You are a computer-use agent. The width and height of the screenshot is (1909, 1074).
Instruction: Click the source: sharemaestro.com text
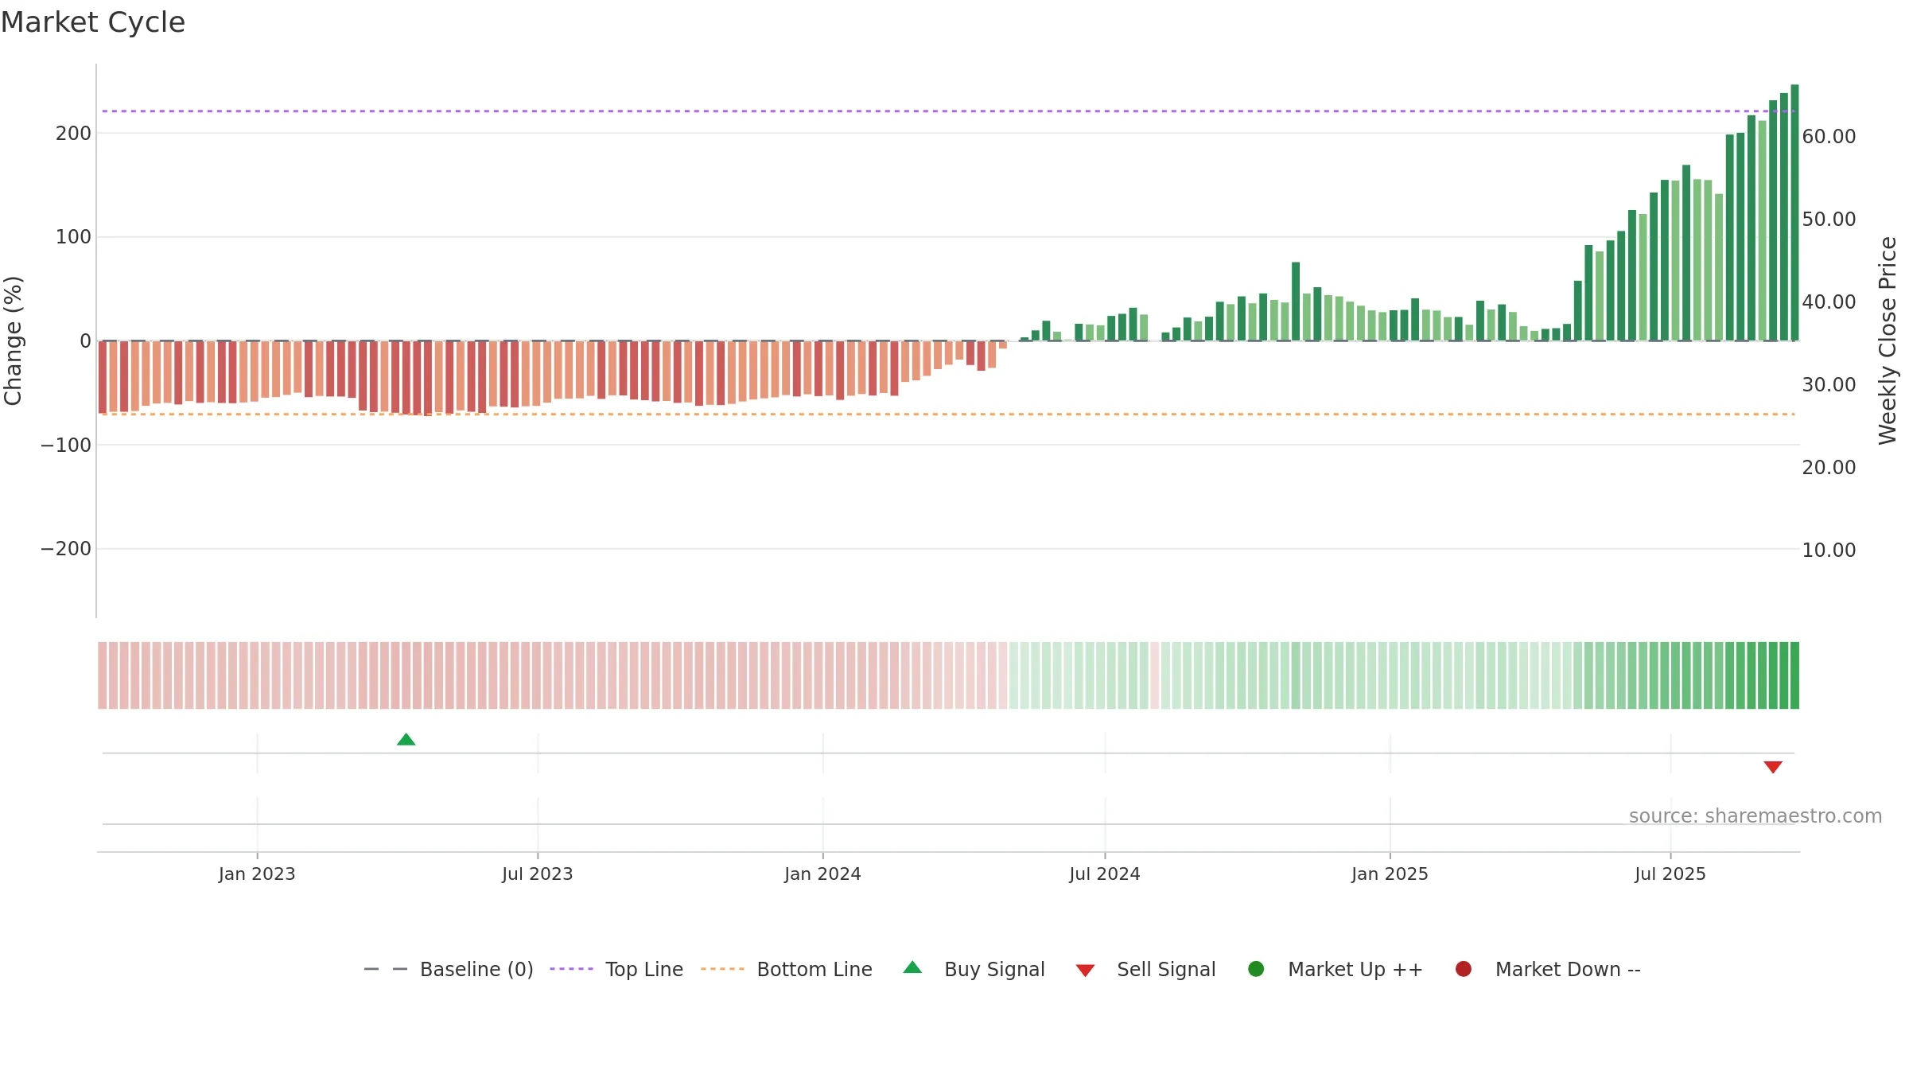1755,816
